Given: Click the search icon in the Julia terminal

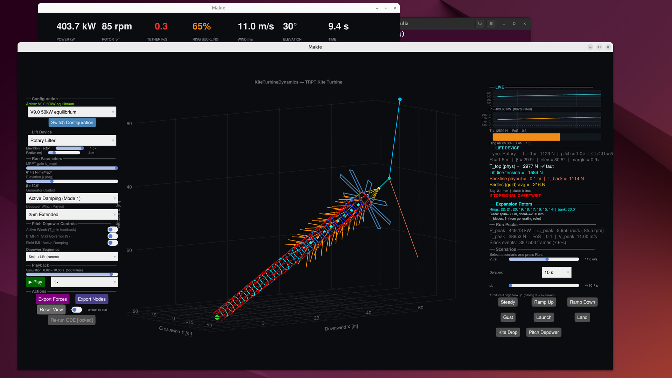Looking at the screenshot, I should tap(480, 23).
